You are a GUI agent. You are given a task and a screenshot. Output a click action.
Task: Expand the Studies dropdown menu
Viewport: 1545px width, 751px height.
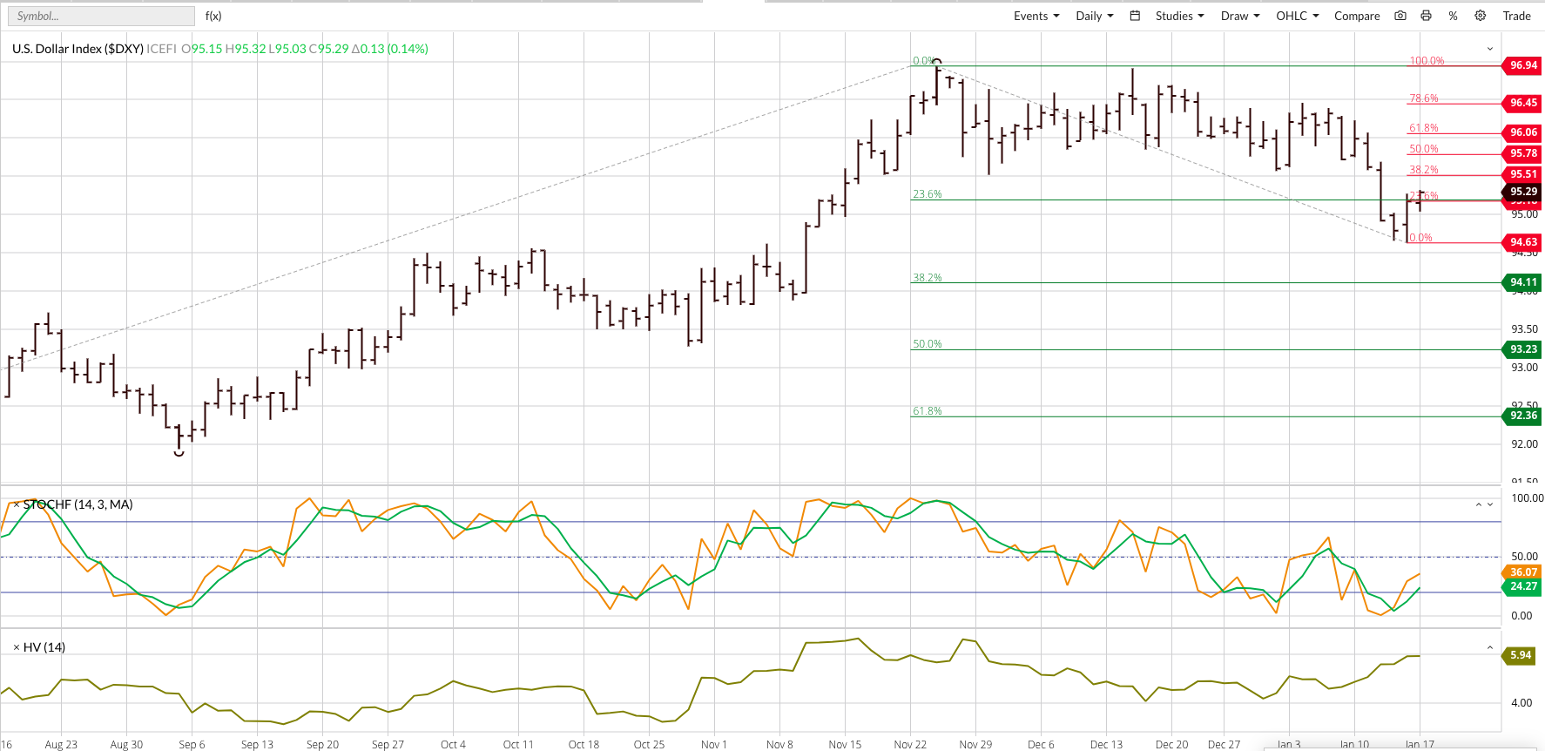click(x=1179, y=16)
